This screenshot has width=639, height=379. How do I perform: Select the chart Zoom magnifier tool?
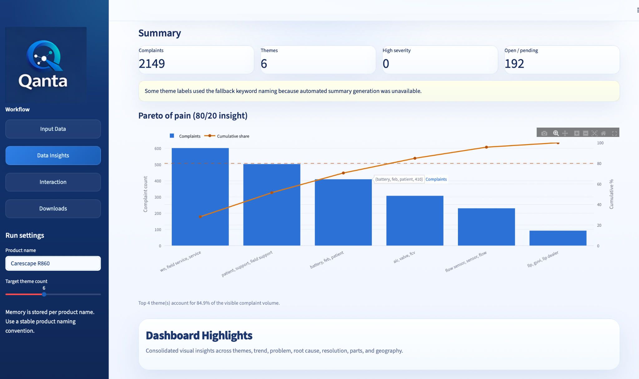(x=556, y=133)
